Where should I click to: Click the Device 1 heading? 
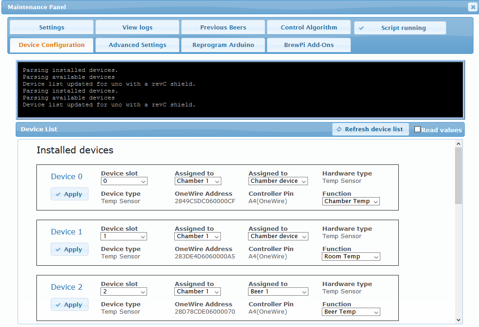[66, 232]
